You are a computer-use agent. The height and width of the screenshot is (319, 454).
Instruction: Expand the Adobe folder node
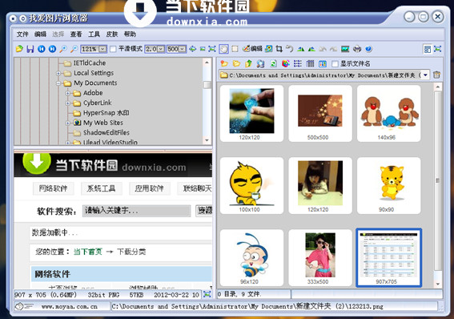coord(68,93)
